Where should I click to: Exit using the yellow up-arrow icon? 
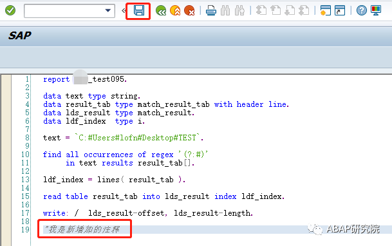[175, 11]
